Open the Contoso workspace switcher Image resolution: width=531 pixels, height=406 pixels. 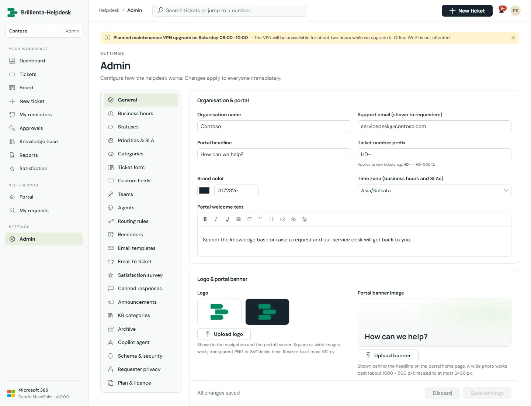(44, 31)
